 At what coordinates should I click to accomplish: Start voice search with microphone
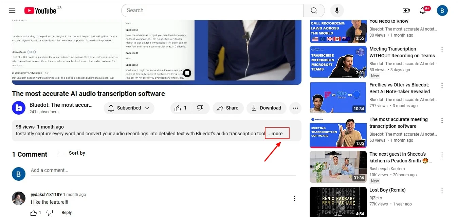point(337,11)
